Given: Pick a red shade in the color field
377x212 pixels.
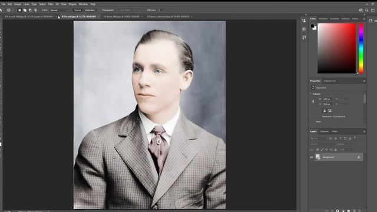Looking at the screenshot, I should click(x=336, y=48).
